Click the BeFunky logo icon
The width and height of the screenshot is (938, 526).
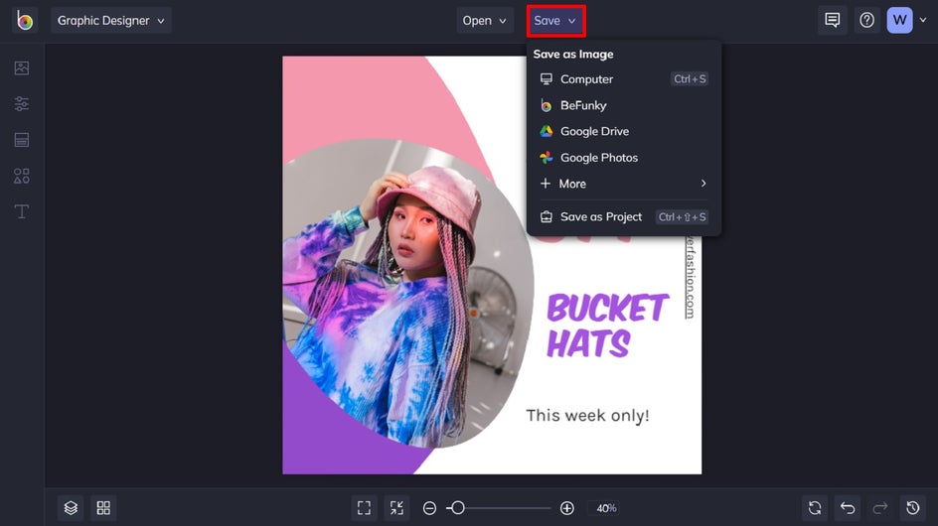click(x=25, y=20)
